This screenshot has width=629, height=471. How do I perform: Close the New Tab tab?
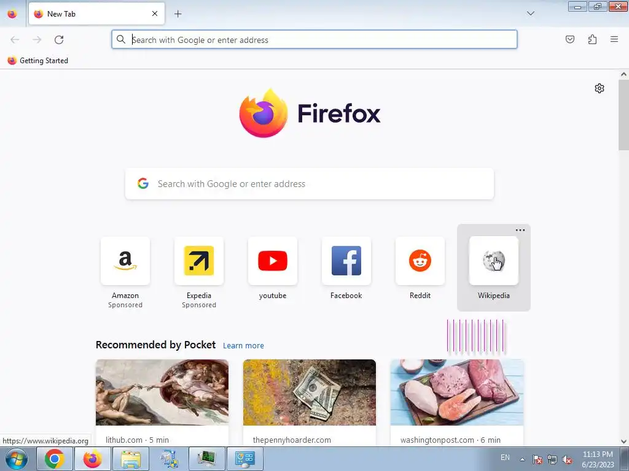pos(155,13)
